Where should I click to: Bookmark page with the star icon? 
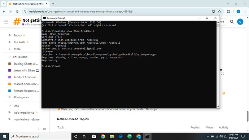tap(219, 12)
